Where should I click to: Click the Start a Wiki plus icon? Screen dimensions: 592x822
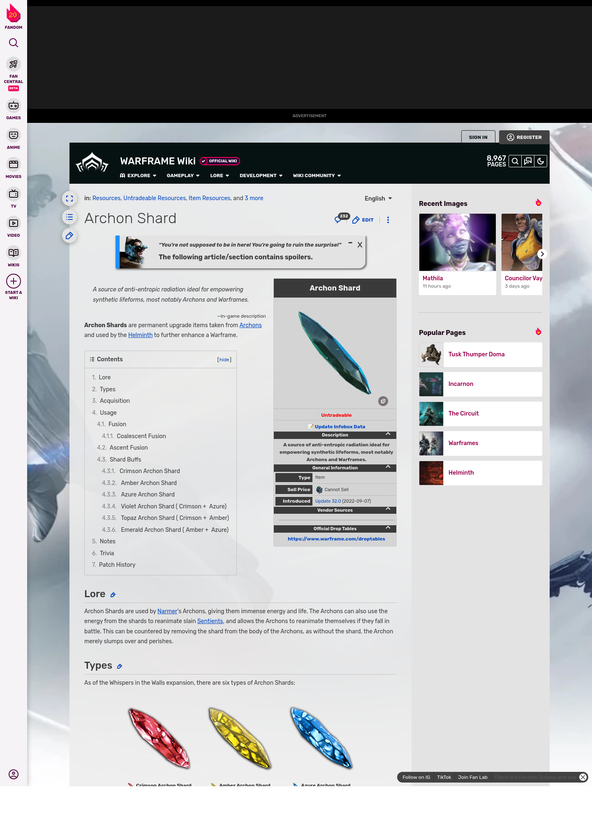[14, 281]
